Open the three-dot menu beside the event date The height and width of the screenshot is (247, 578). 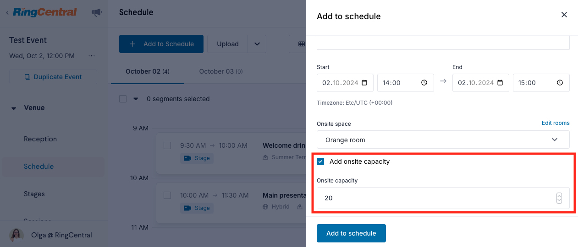click(91, 56)
